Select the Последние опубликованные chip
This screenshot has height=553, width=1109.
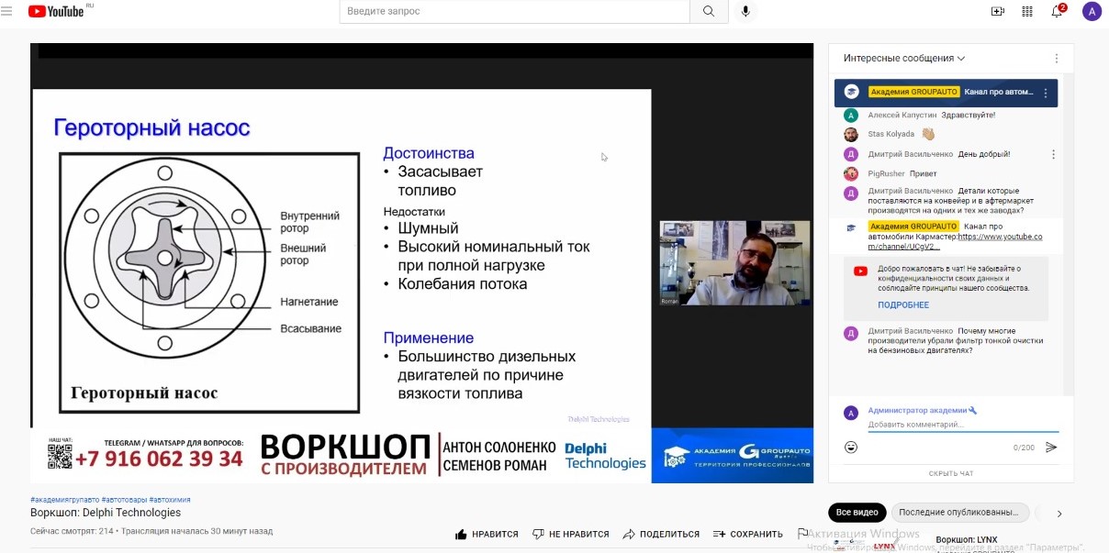click(x=958, y=513)
